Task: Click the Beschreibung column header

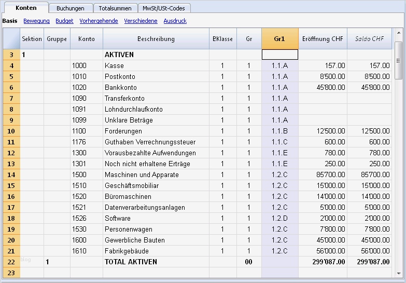Action: pyautogui.click(x=156, y=39)
